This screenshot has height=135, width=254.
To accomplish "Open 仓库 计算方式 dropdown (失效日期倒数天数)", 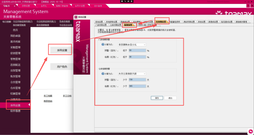I will click(132, 74).
